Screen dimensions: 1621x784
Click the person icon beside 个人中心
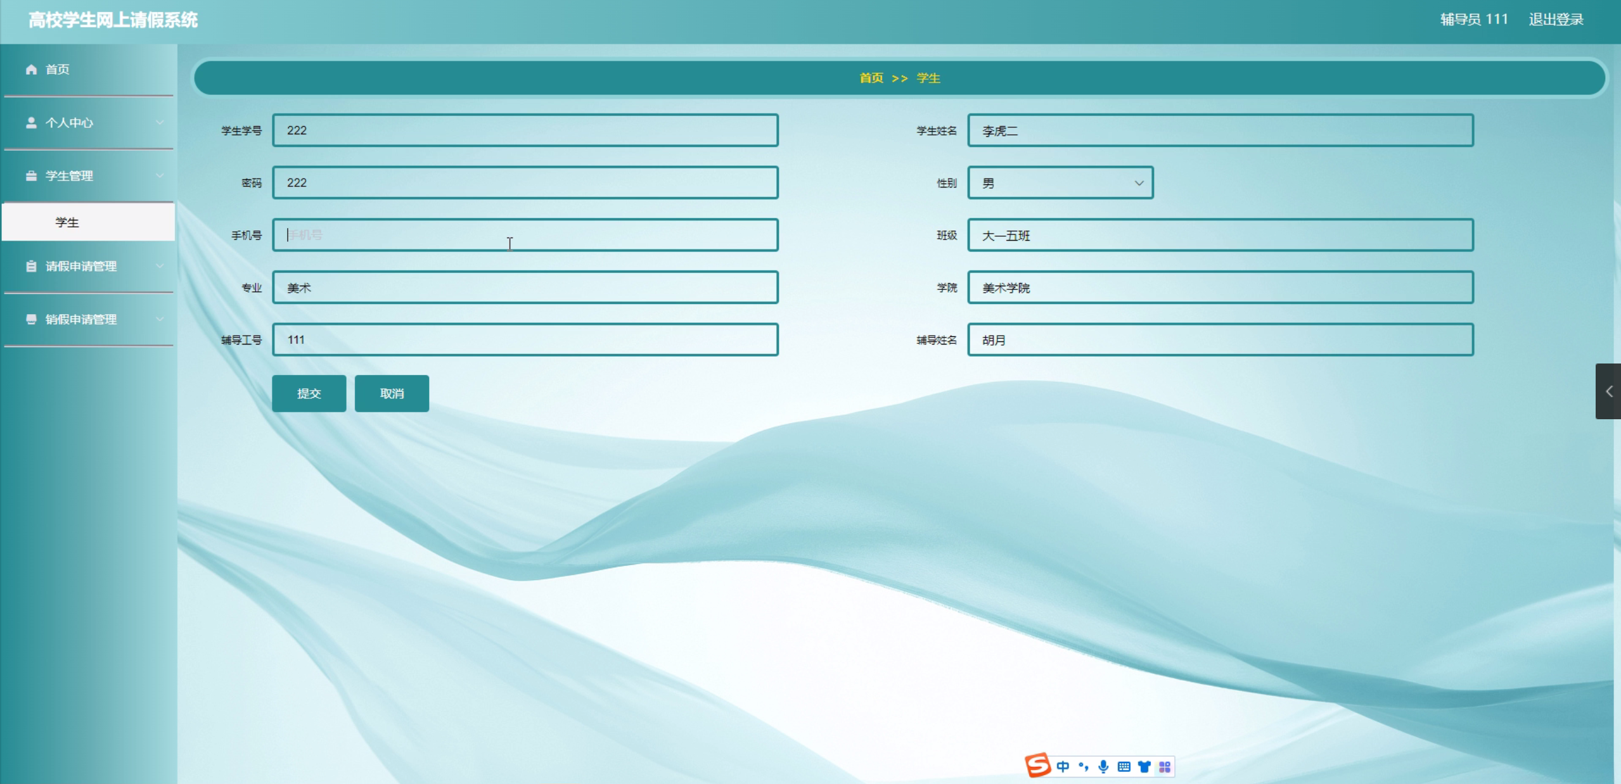point(31,122)
